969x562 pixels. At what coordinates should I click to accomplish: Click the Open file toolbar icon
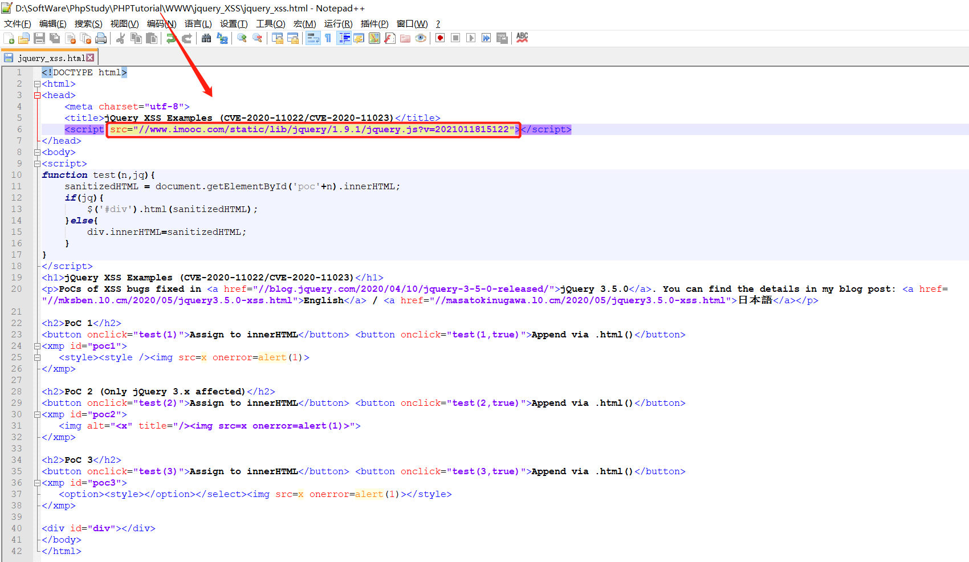(x=24, y=38)
